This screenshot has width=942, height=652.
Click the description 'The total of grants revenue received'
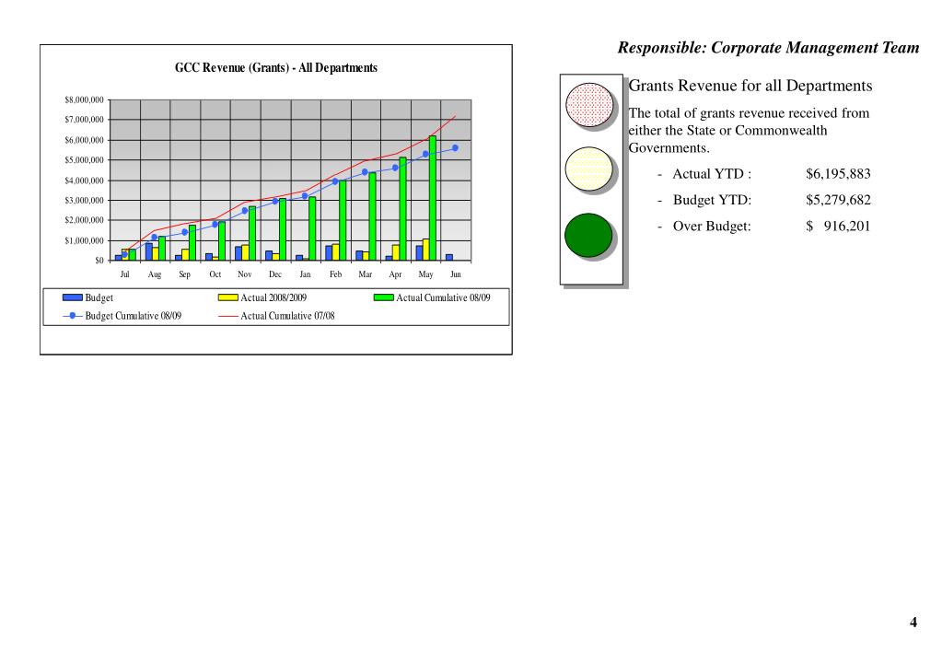point(749,113)
